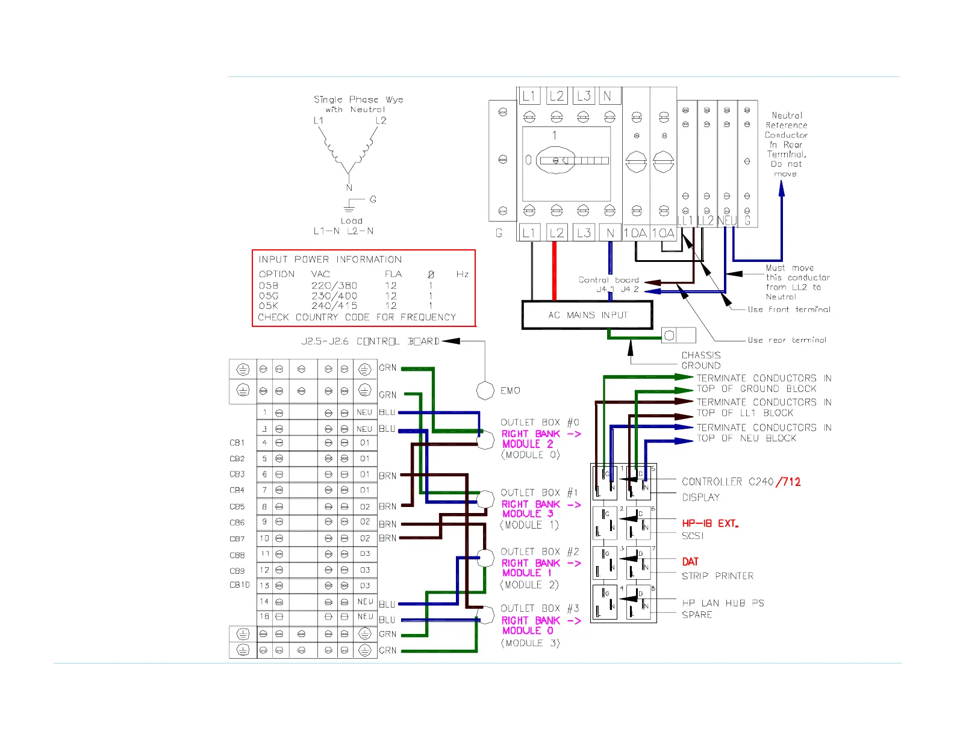This screenshot has height=737, width=954.
Task: Click the AC MAINS INPUT box
Action: click(x=587, y=315)
